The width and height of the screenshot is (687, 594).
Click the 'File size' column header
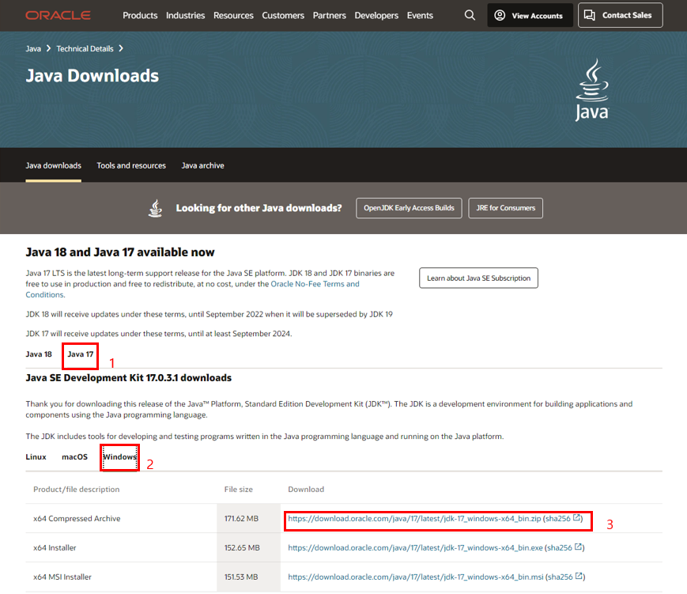pos(238,490)
